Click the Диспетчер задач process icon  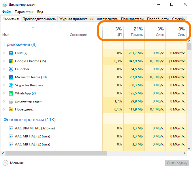click(11, 101)
